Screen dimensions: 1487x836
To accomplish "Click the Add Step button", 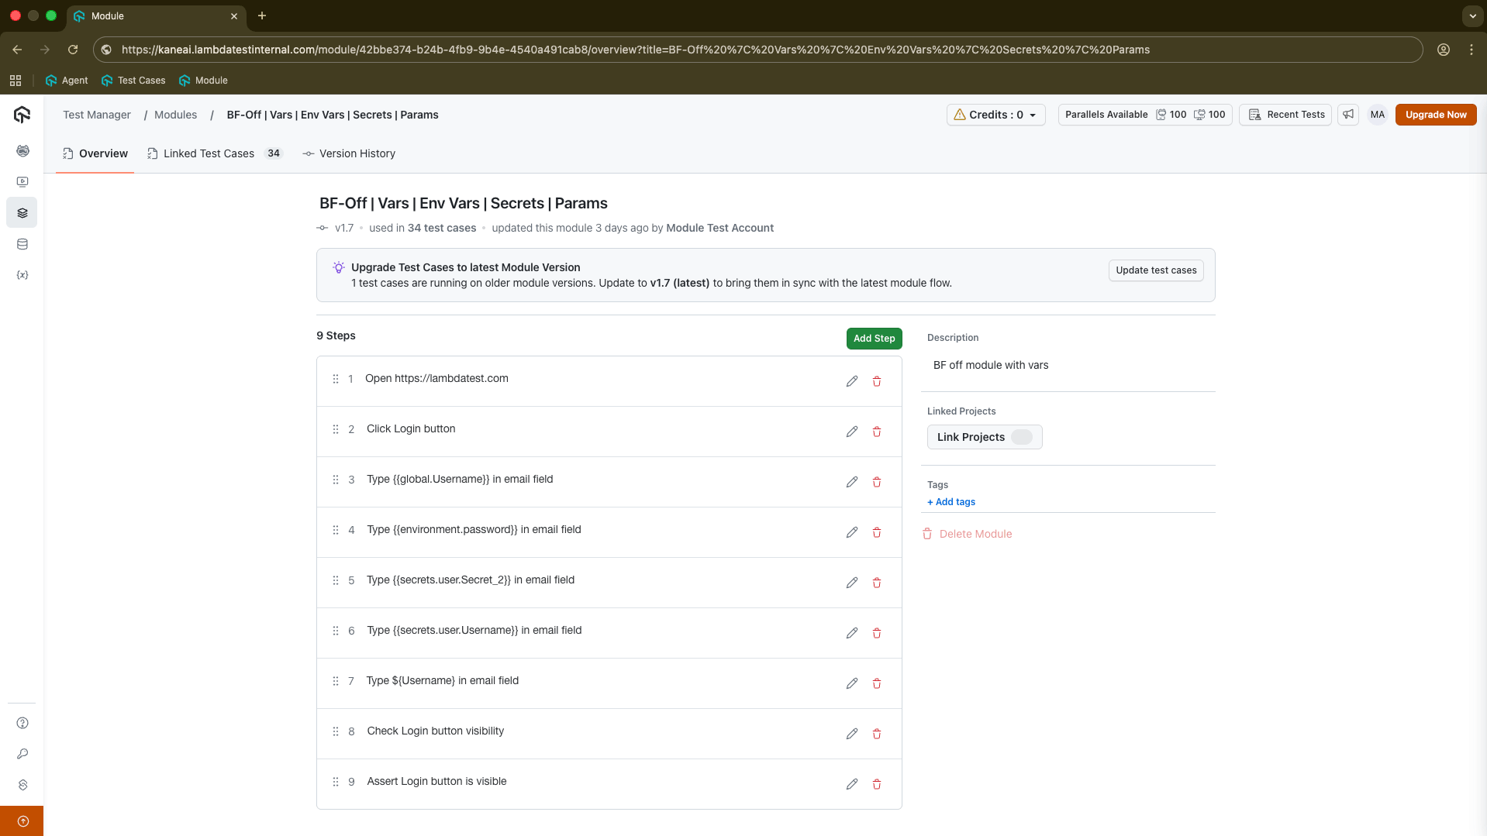I will click(874, 339).
